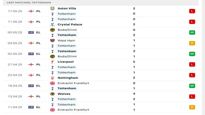The image size is (205, 115).
Task: Select the PL league label for 22.04.25
Action: pos(38,75)
